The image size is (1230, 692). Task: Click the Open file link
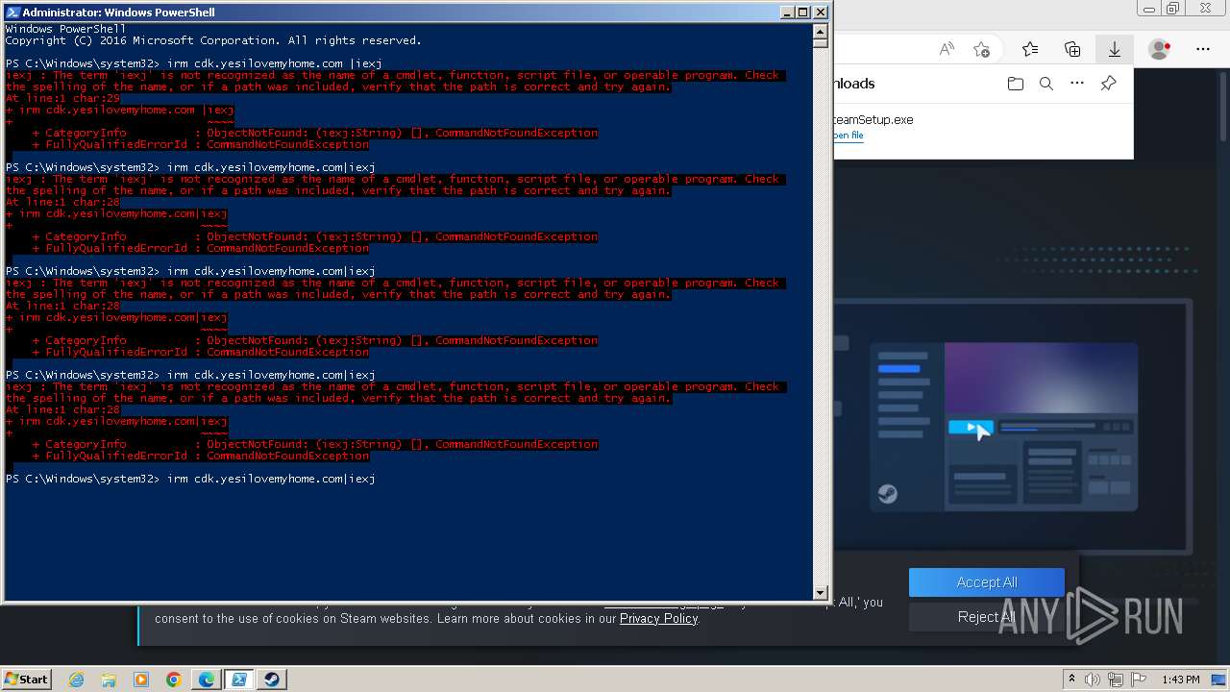[849, 136]
